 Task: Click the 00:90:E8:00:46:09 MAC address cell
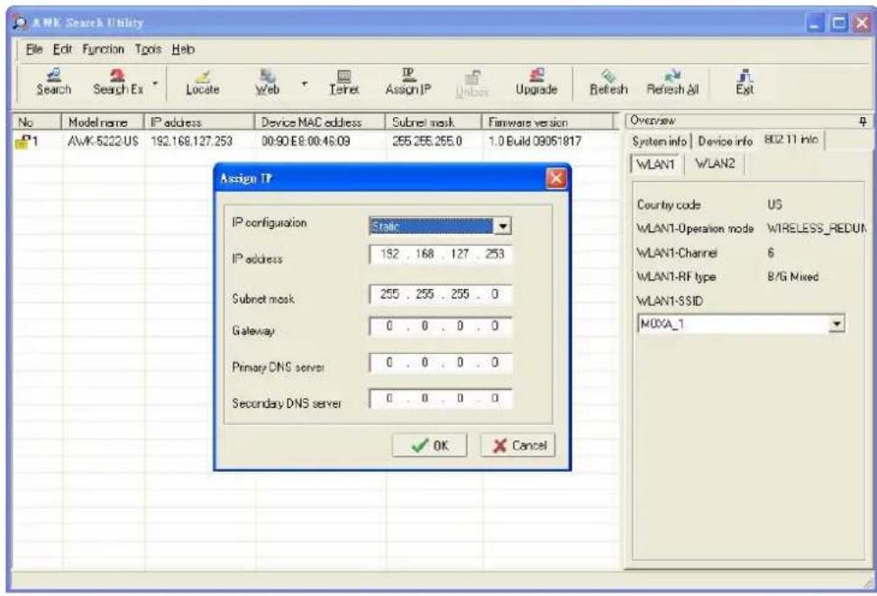click(x=306, y=141)
